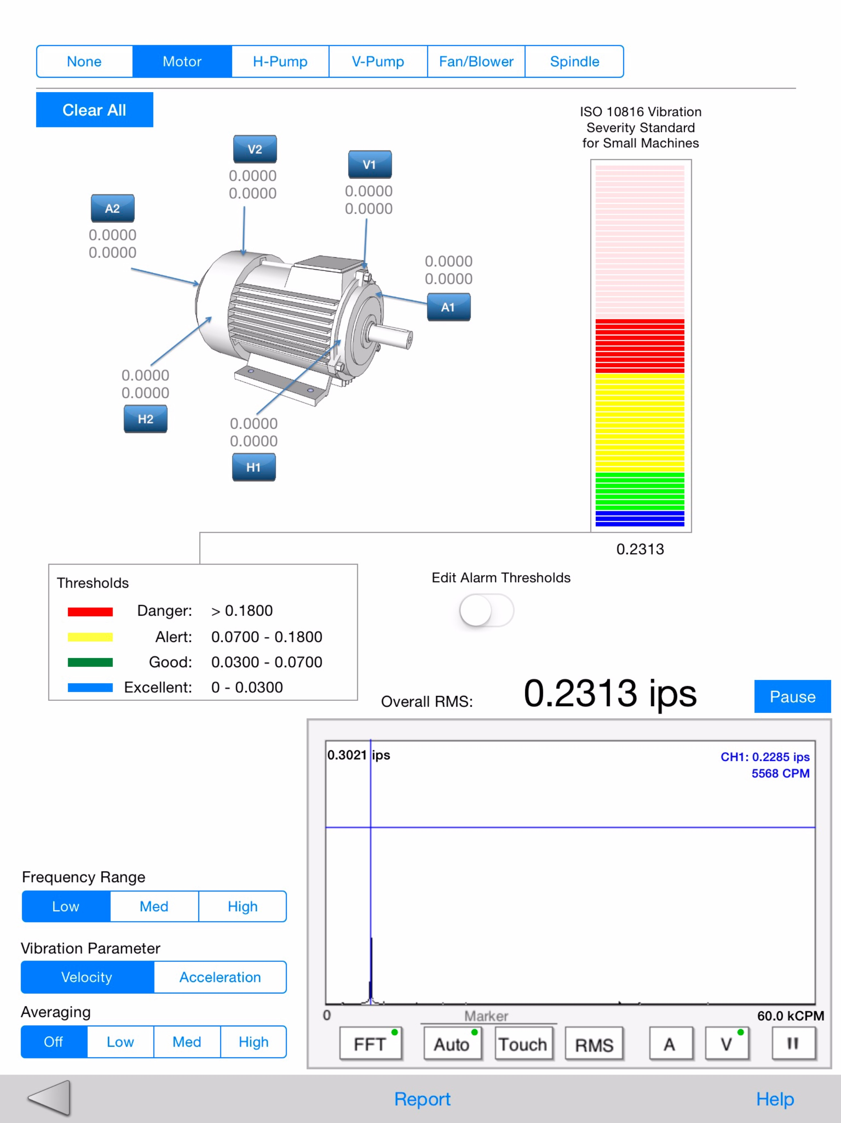This screenshot has width=841, height=1123.
Task: Set frequency range to High
Action: point(242,906)
